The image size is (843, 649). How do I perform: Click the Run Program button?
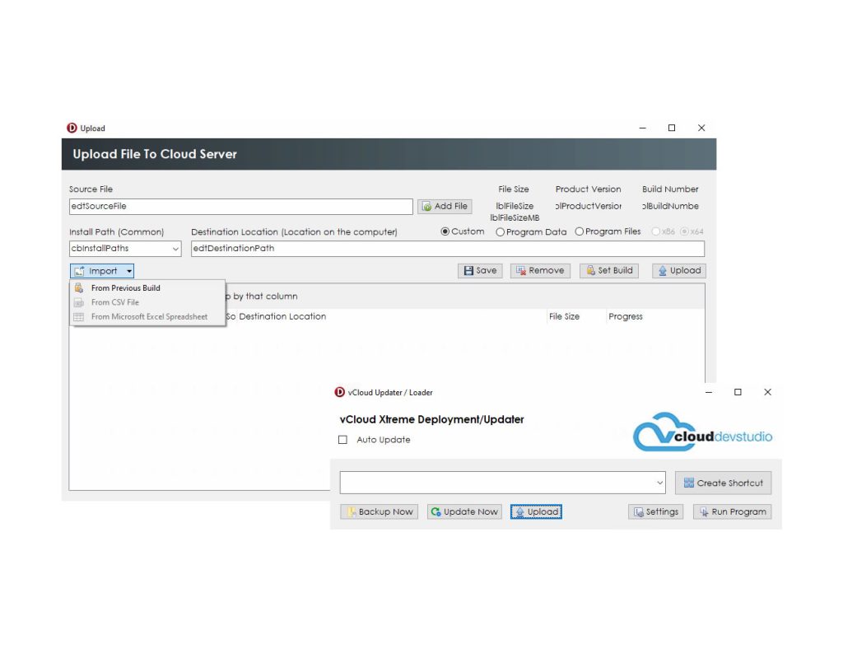tap(732, 512)
